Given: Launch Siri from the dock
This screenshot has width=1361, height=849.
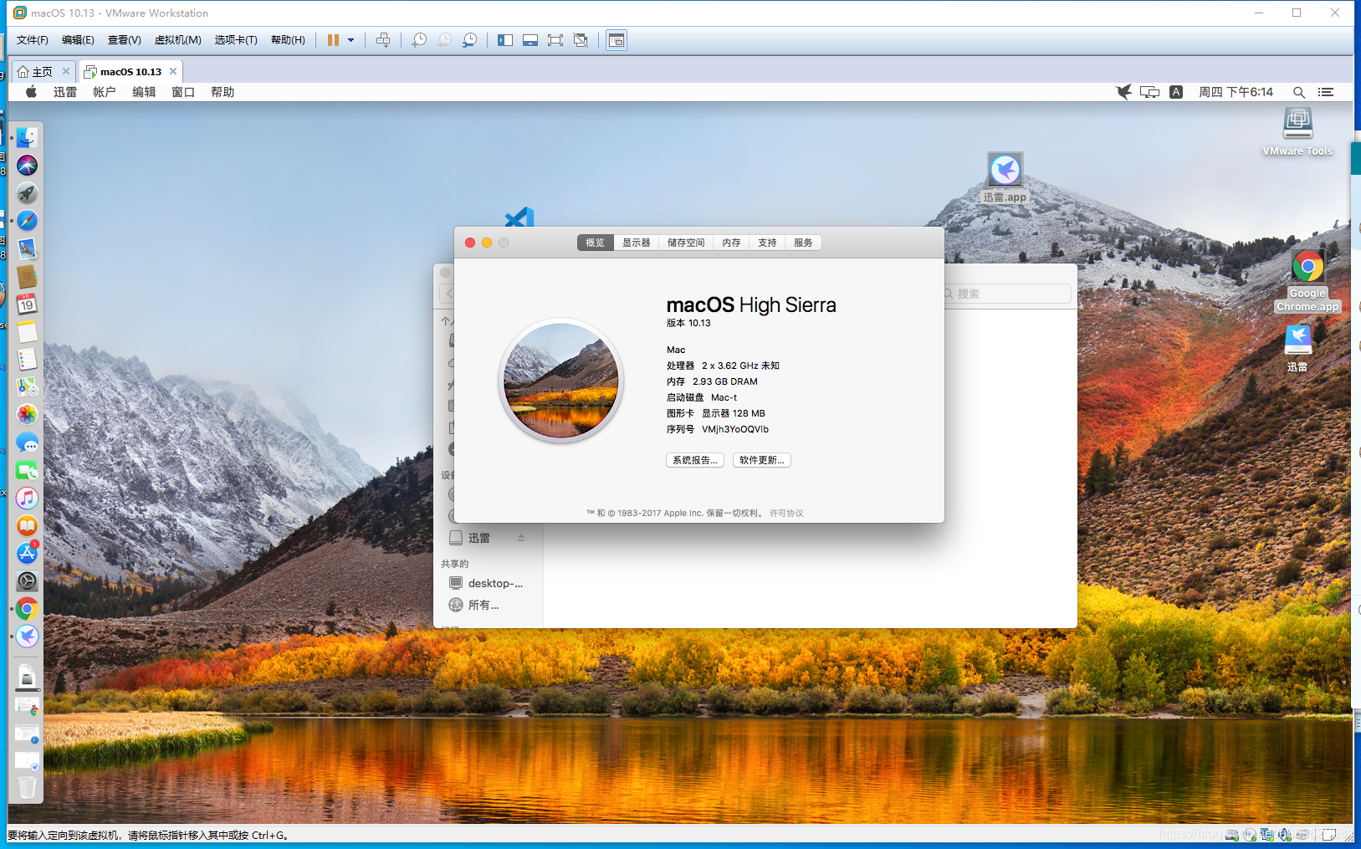Looking at the screenshot, I should (x=27, y=166).
